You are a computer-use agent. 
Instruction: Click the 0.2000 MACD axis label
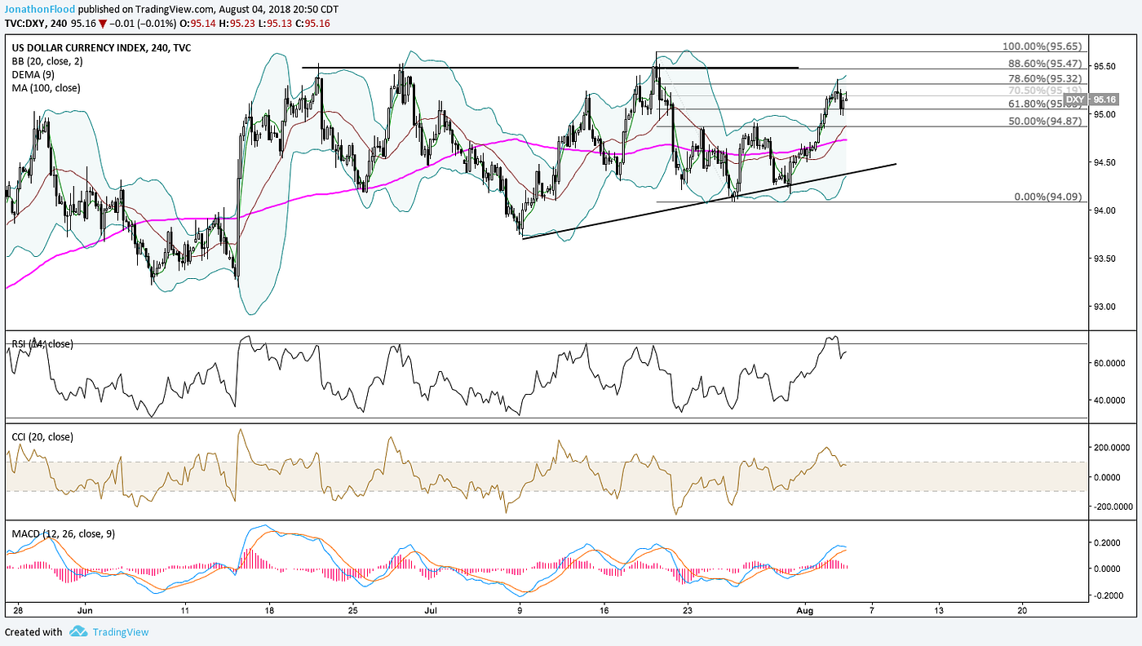point(1109,542)
